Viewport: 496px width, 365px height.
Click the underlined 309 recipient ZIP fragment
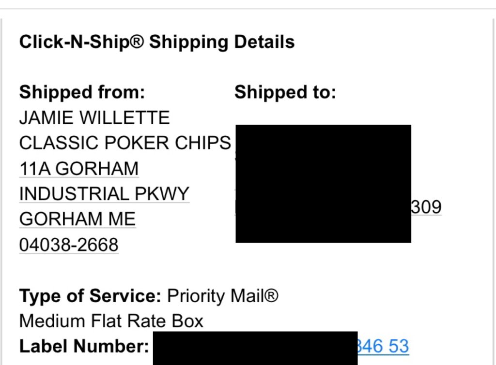(426, 207)
